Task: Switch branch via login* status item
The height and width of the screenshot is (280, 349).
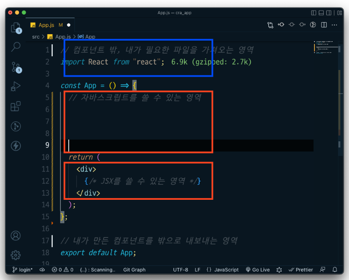Action: click(x=22, y=270)
